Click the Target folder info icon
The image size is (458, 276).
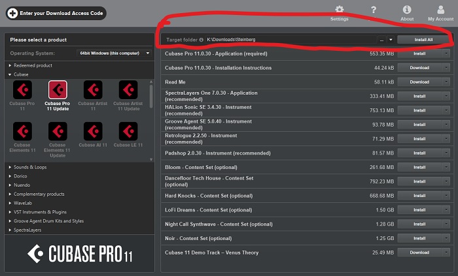[202, 40]
